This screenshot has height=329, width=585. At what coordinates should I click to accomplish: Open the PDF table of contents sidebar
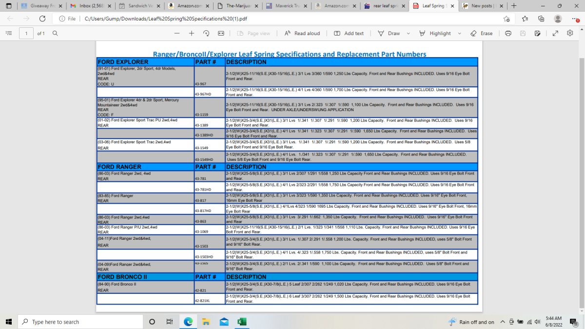(x=8, y=33)
